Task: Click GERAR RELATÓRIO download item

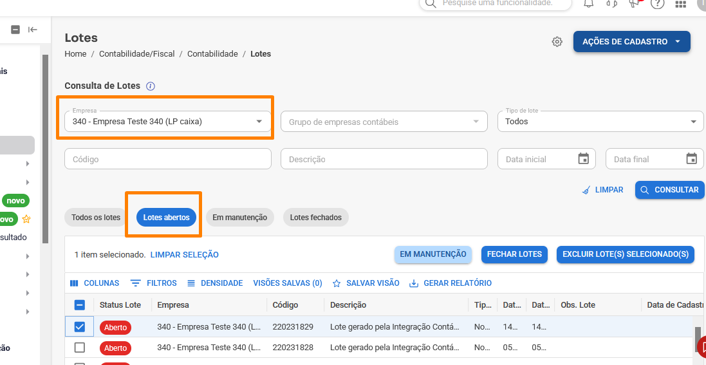Action: 451,283
